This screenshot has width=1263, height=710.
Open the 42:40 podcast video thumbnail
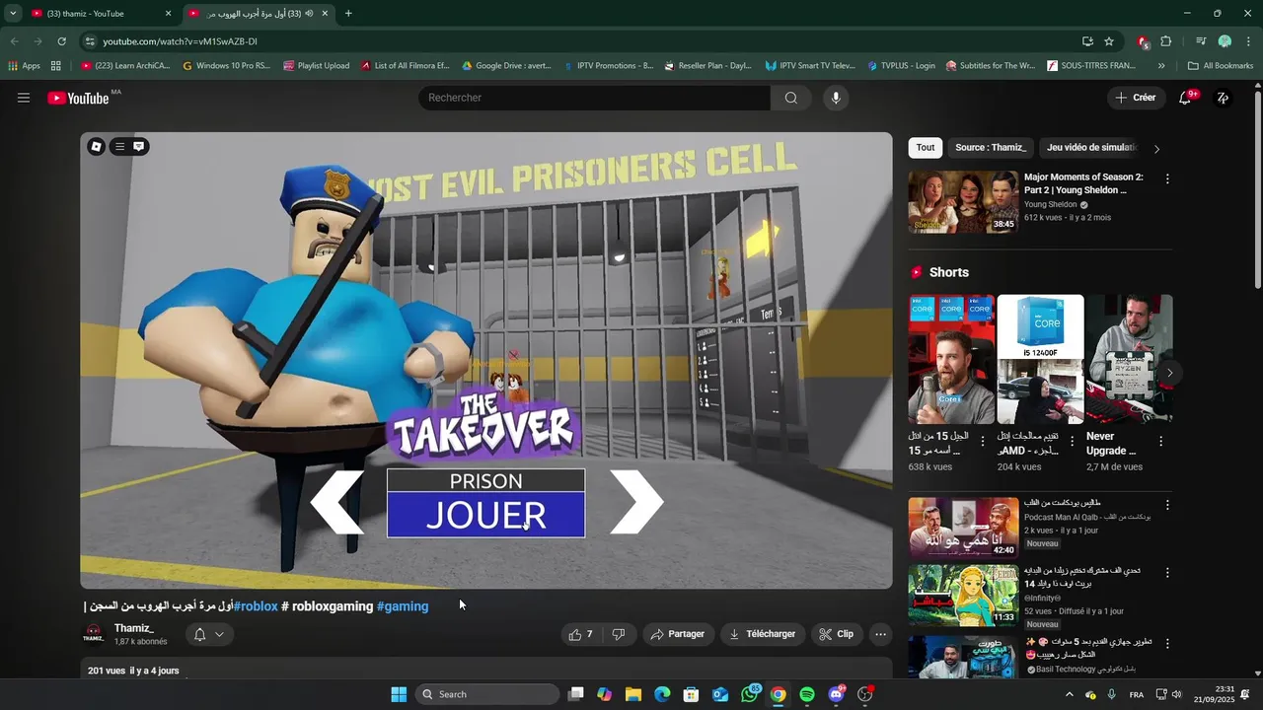963,528
